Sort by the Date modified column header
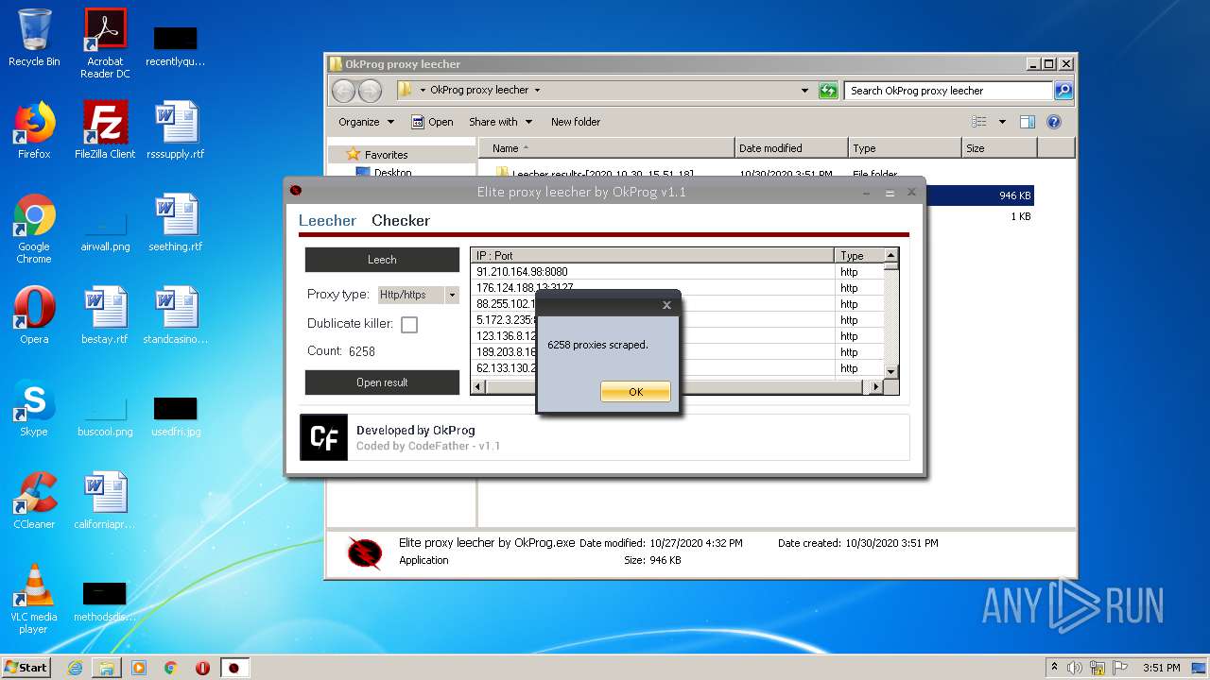Image resolution: width=1210 pixels, height=680 pixels. [791, 148]
